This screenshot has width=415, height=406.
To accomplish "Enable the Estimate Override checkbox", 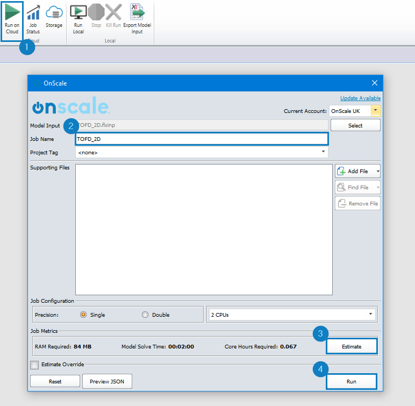I will click(34, 365).
